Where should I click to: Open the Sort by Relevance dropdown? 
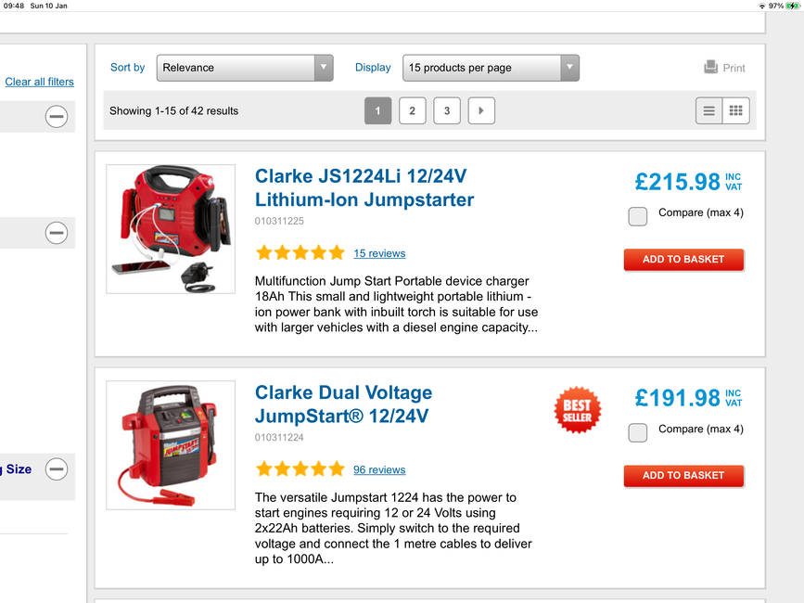click(x=245, y=68)
